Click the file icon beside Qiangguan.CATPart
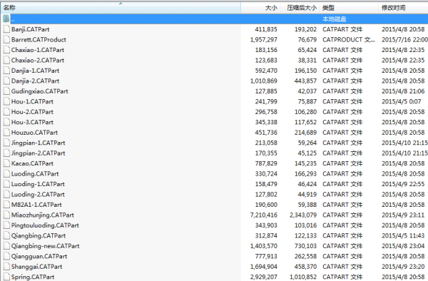 point(6,256)
